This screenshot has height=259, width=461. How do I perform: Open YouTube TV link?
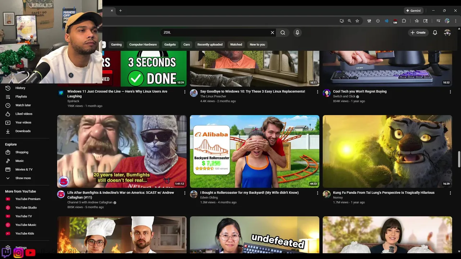point(24,216)
